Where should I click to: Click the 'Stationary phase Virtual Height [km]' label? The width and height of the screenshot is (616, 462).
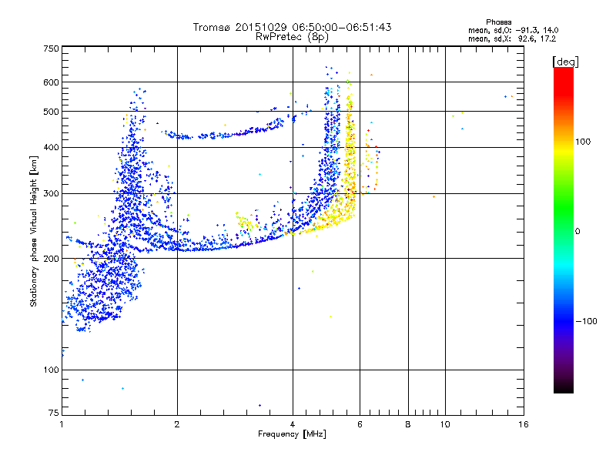[34, 232]
